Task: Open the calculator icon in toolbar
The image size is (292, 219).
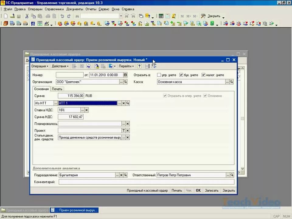Action: [161, 16]
